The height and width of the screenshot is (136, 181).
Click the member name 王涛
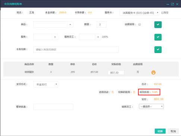coord(31,13)
